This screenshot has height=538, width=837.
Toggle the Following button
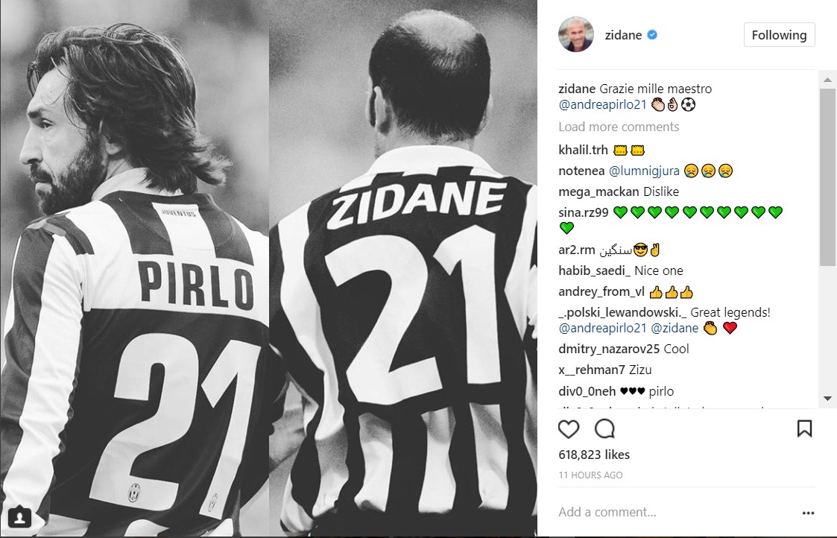point(779,35)
